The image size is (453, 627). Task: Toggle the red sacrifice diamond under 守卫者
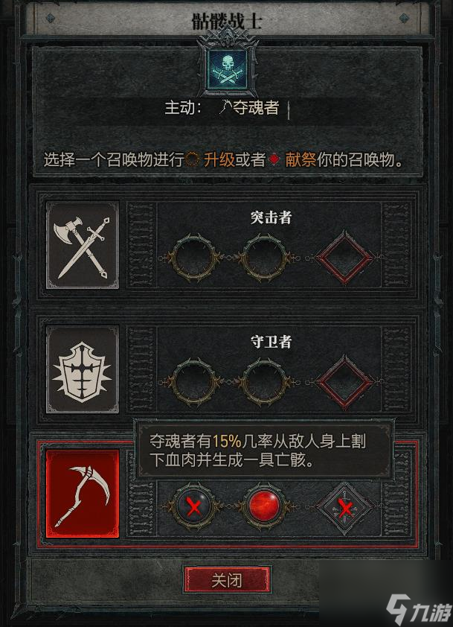click(344, 382)
